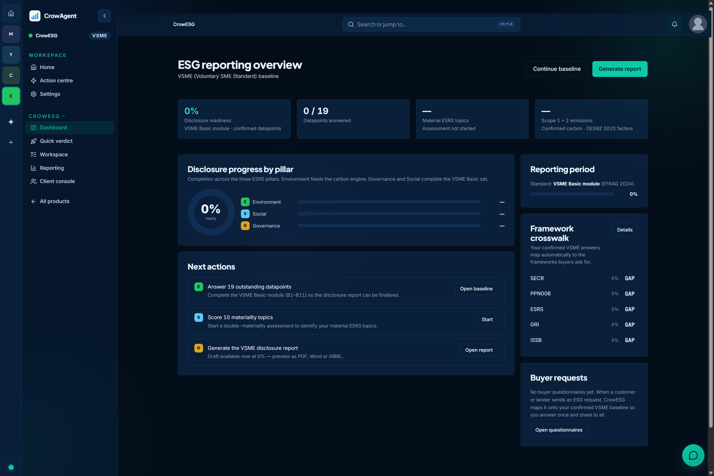Click the 0% ready donut chart
714x476 pixels.
tap(211, 212)
